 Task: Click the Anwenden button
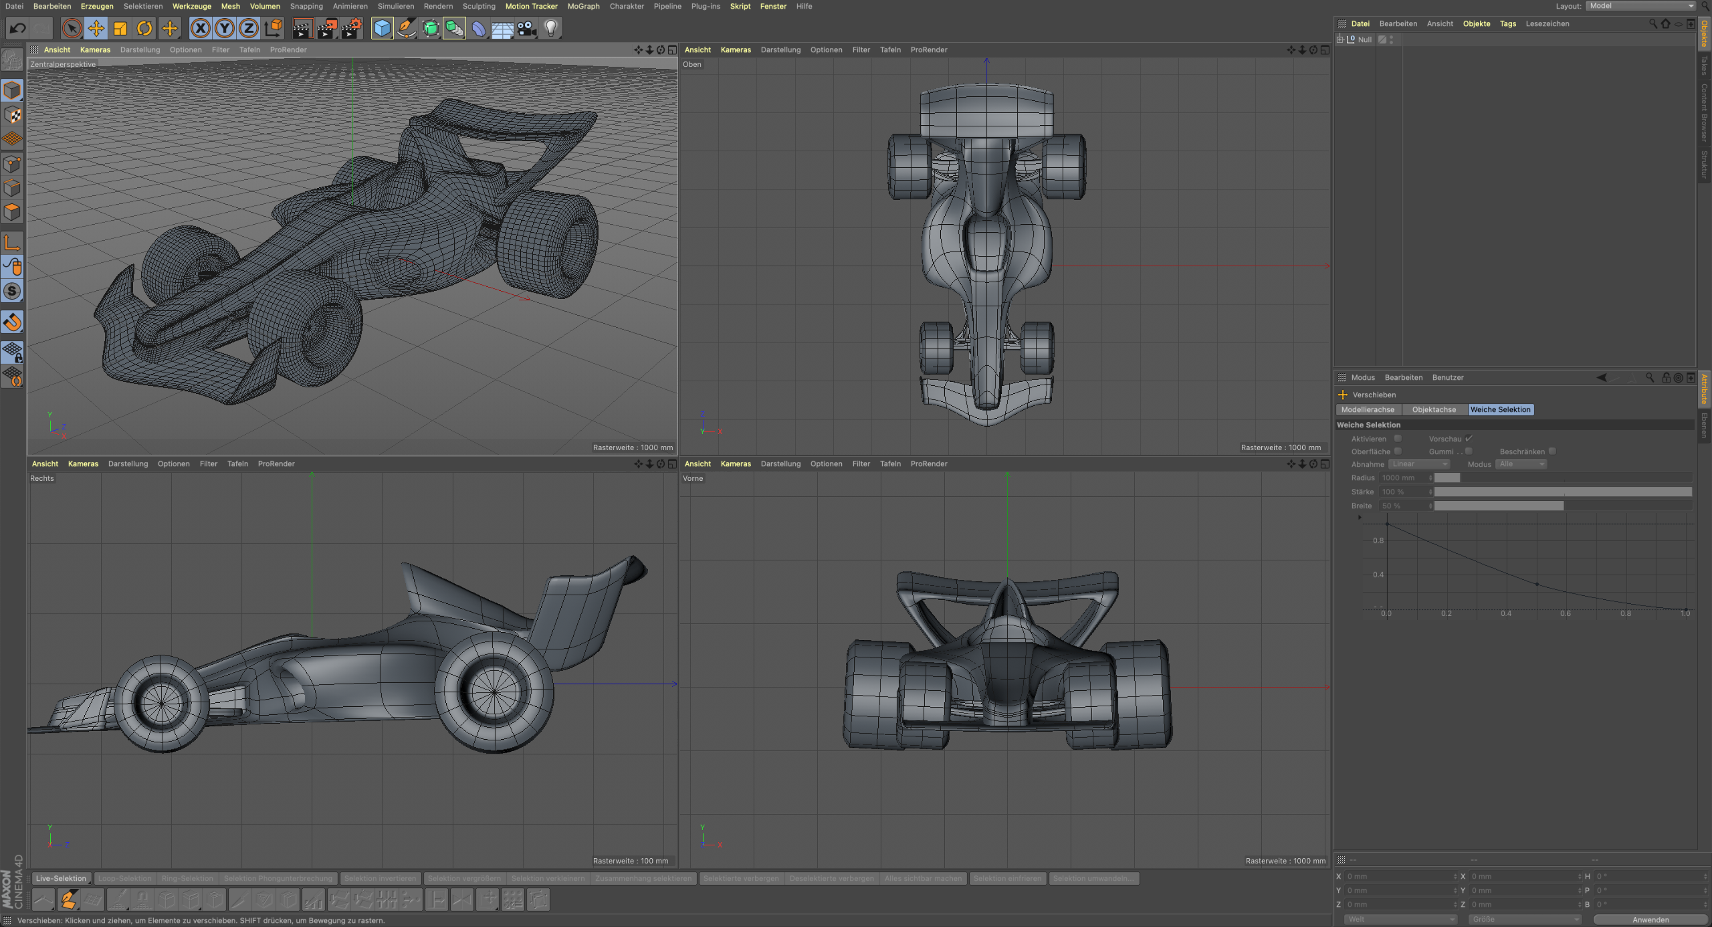point(1650,920)
